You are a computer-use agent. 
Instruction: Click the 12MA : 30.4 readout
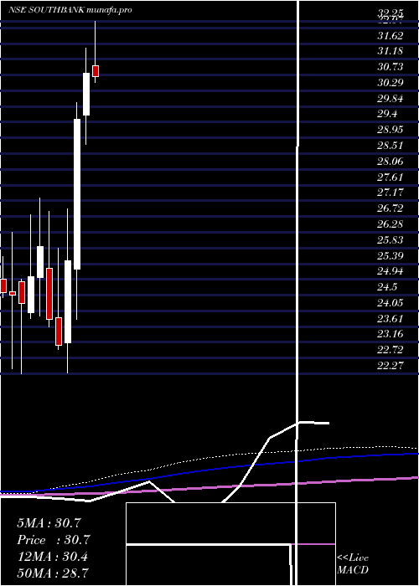pos(52,557)
